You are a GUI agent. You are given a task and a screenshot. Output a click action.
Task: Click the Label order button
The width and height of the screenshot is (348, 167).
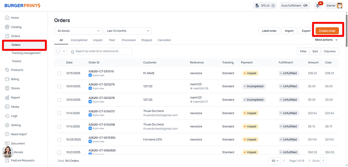(269, 31)
